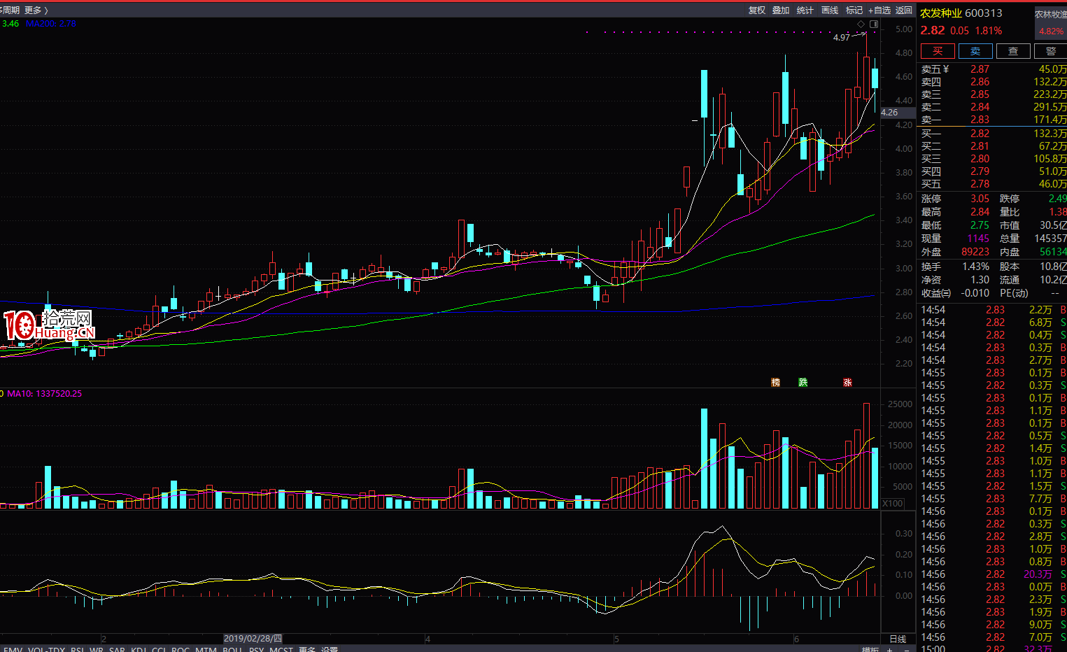This screenshot has height=652, width=1067.
Task: Open the 叠加 overlay option
Action: 781,10
